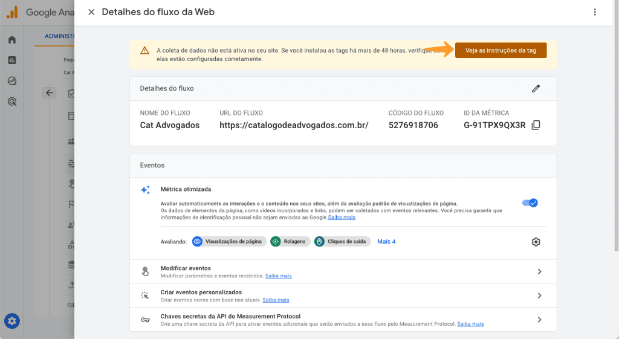Select the Visualizações de página chip
The width and height of the screenshot is (619, 339).
[229, 242]
